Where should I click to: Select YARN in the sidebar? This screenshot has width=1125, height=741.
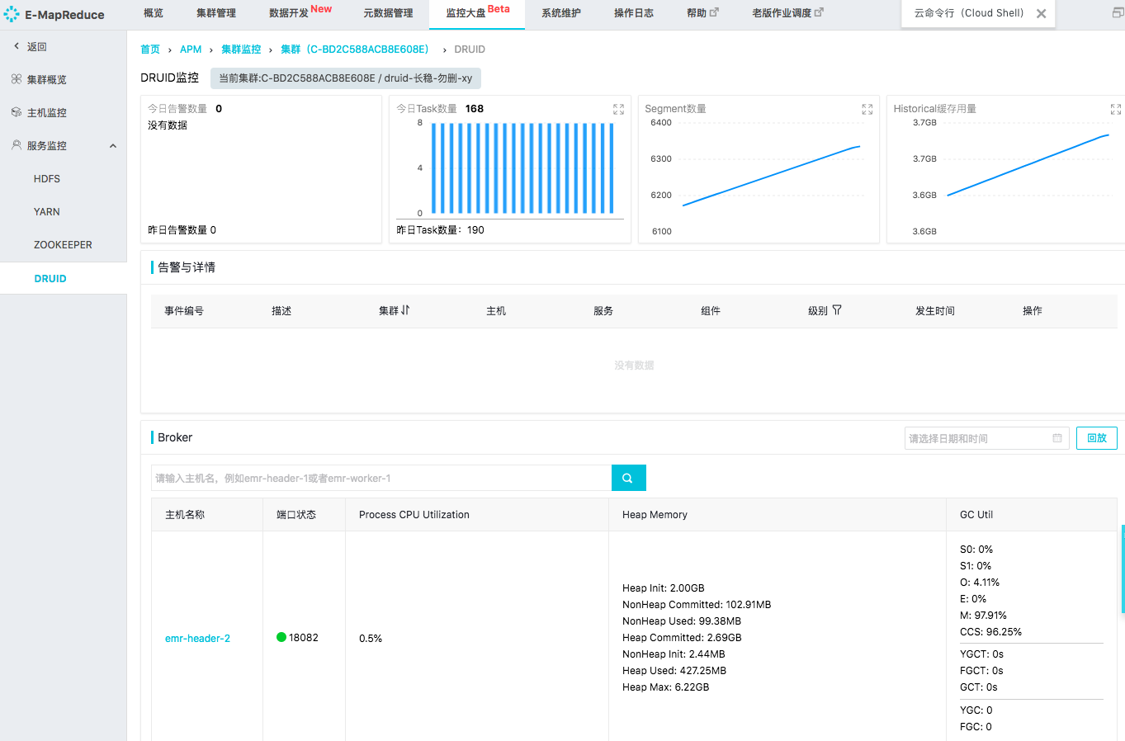(x=47, y=212)
